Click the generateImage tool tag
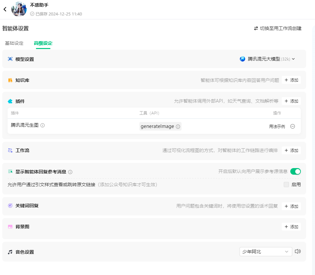Image resolution: width=315 pixels, height=275 pixels. coord(160,126)
